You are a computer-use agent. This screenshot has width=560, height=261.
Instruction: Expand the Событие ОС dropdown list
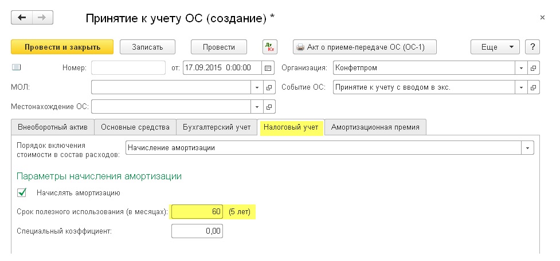click(x=521, y=87)
